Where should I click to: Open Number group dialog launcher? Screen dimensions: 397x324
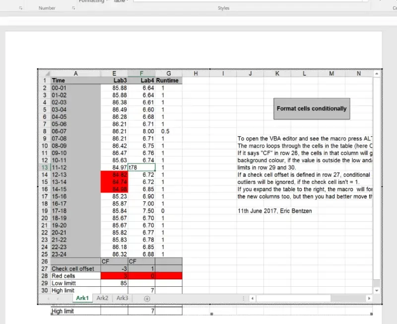tap(73, 8)
